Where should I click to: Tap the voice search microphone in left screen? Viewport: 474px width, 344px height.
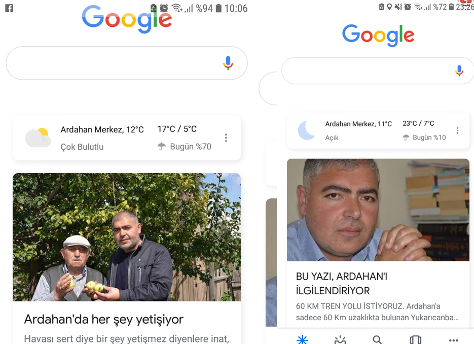[228, 63]
